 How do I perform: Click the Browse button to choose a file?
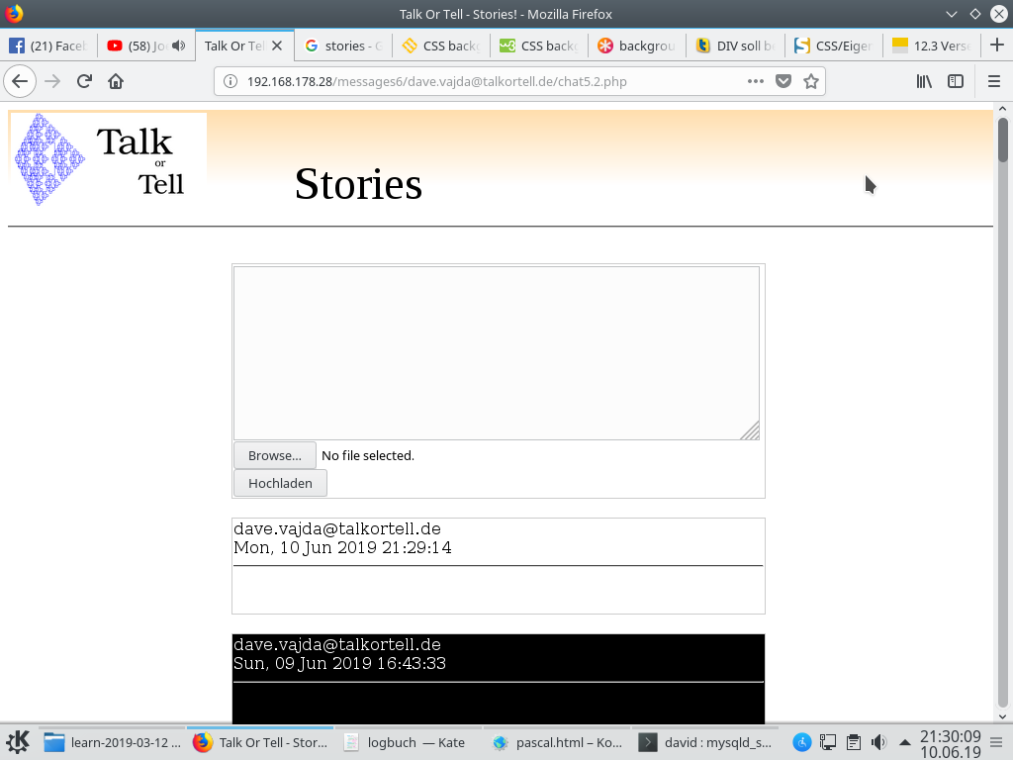(274, 455)
